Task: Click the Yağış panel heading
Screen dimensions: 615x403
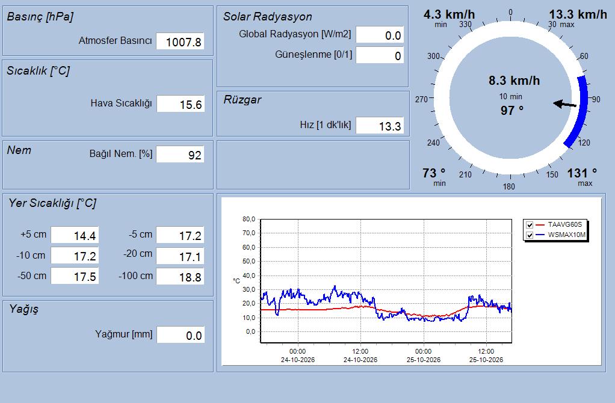Action: [24, 309]
